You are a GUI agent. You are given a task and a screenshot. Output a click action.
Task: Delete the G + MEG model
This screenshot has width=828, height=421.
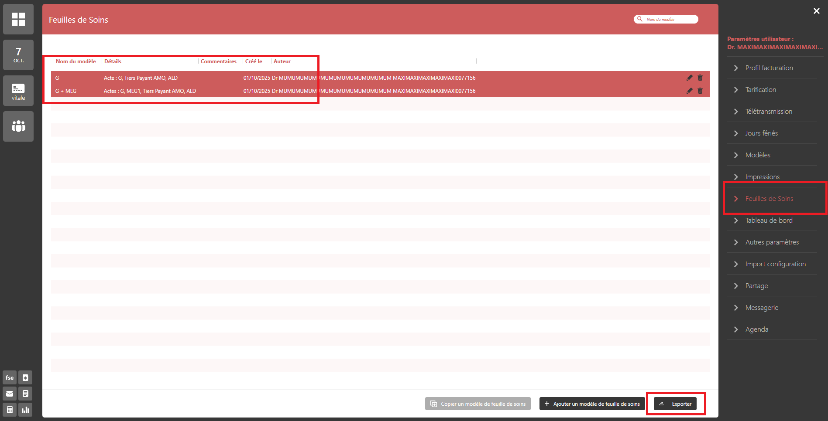700,91
